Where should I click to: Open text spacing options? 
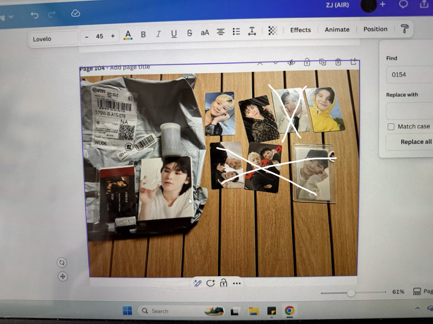click(x=252, y=31)
